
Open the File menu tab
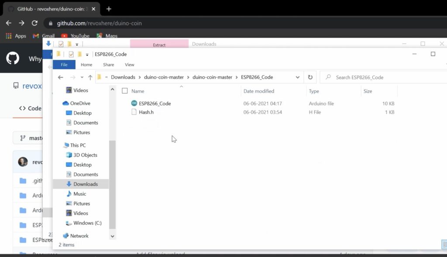click(64, 65)
